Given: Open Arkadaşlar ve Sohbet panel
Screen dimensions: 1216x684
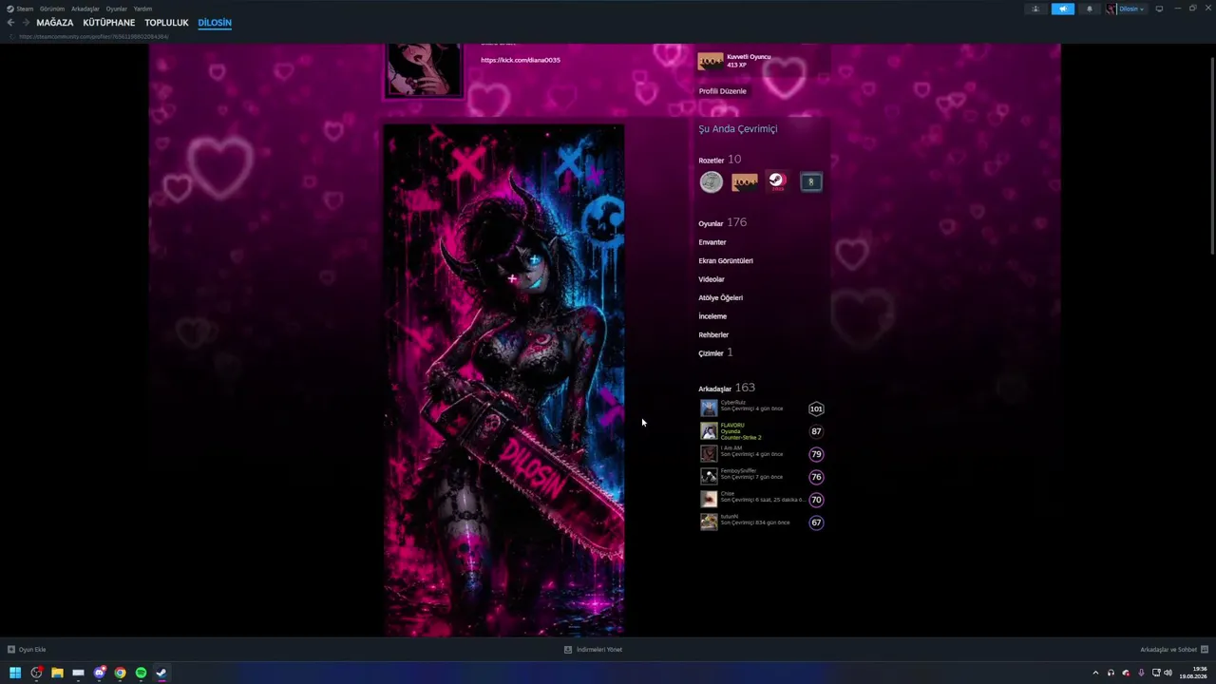Looking at the screenshot, I should (x=1174, y=650).
